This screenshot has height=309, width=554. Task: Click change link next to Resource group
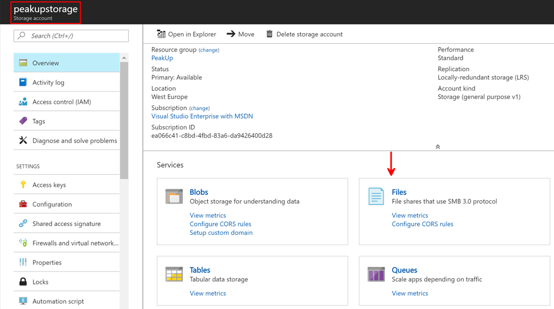209,50
